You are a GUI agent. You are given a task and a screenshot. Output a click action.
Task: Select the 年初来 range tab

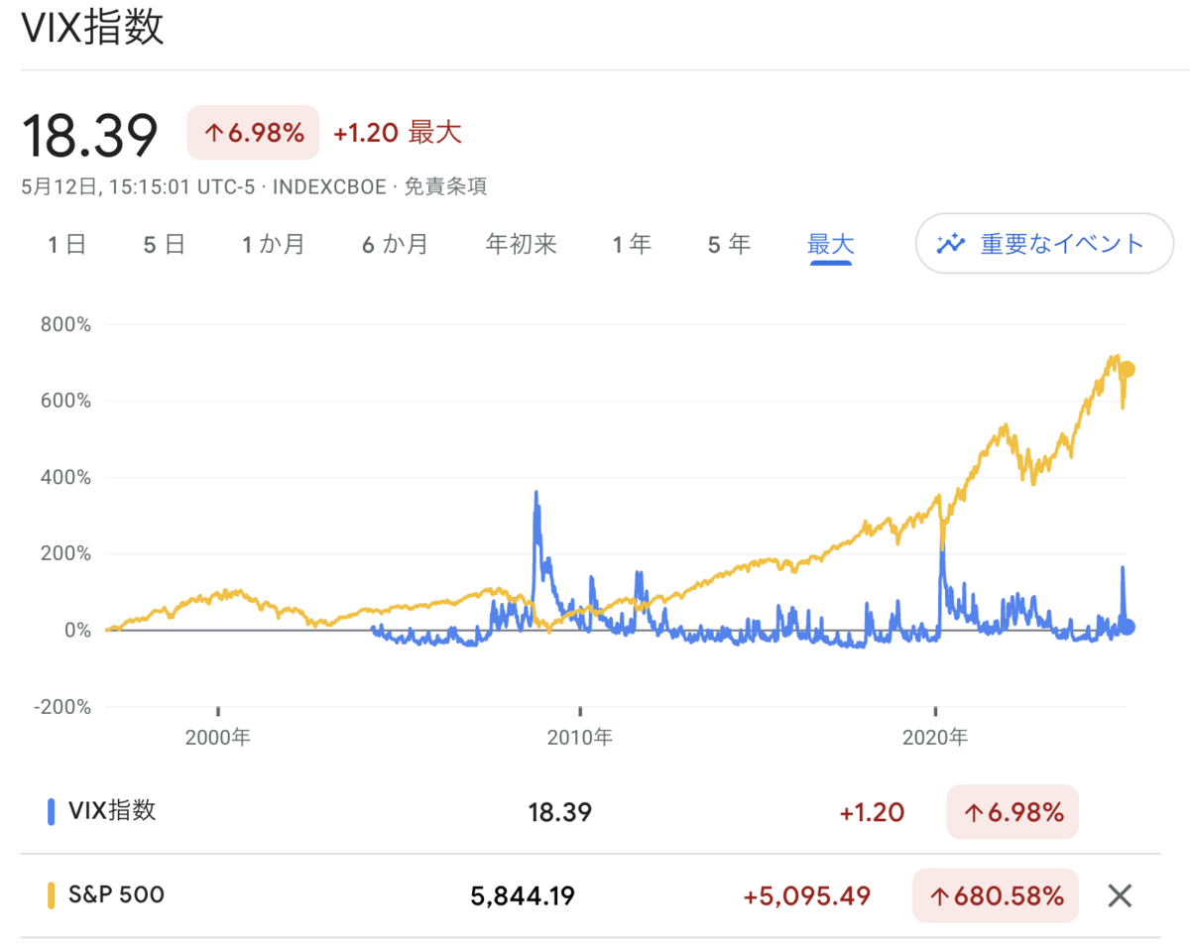click(x=522, y=244)
